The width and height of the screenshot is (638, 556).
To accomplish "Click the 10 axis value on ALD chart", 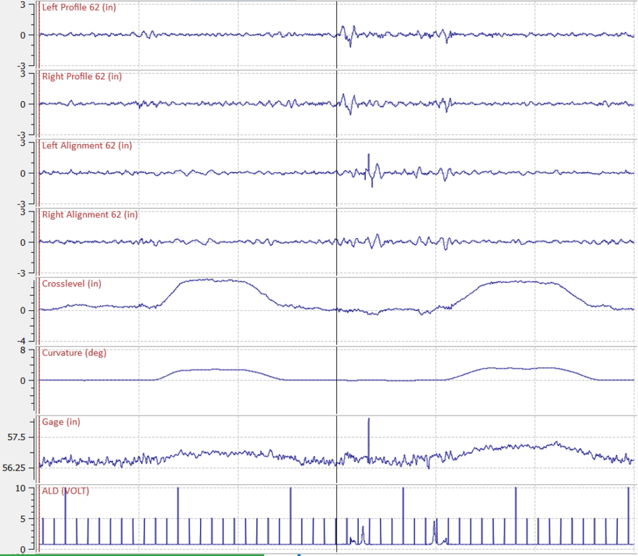I will [21, 488].
